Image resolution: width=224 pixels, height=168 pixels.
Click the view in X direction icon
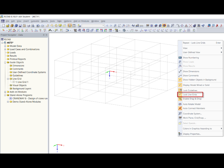point(97,30)
